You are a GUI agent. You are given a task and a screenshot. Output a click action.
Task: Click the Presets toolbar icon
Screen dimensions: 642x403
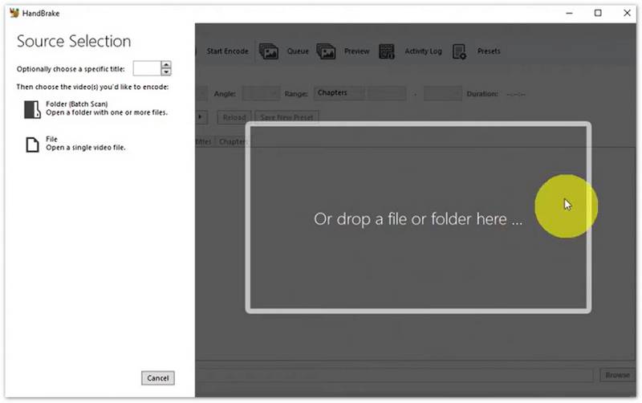460,51
